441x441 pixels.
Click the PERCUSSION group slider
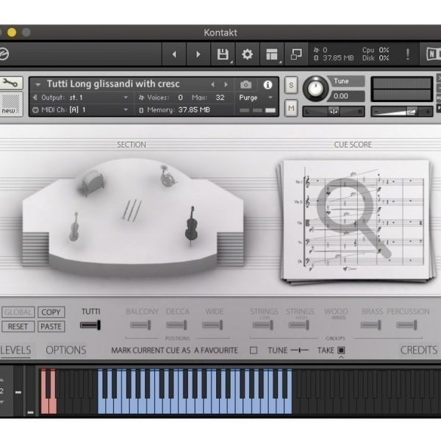(x=407, y=325)
